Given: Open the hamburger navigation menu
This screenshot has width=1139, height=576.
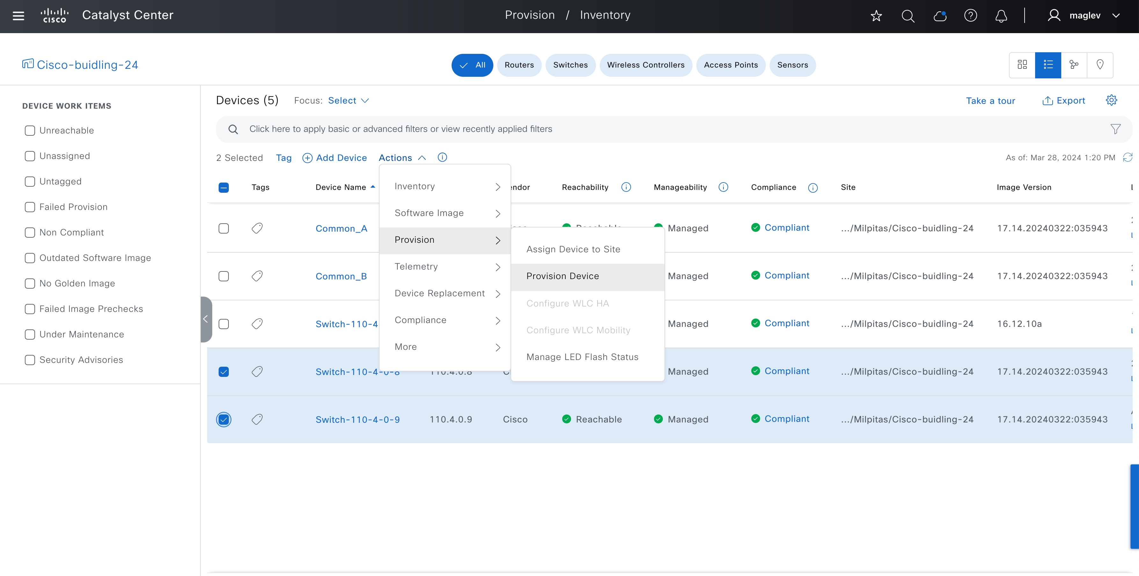Looking at the screenshot, I should [18, 16].
